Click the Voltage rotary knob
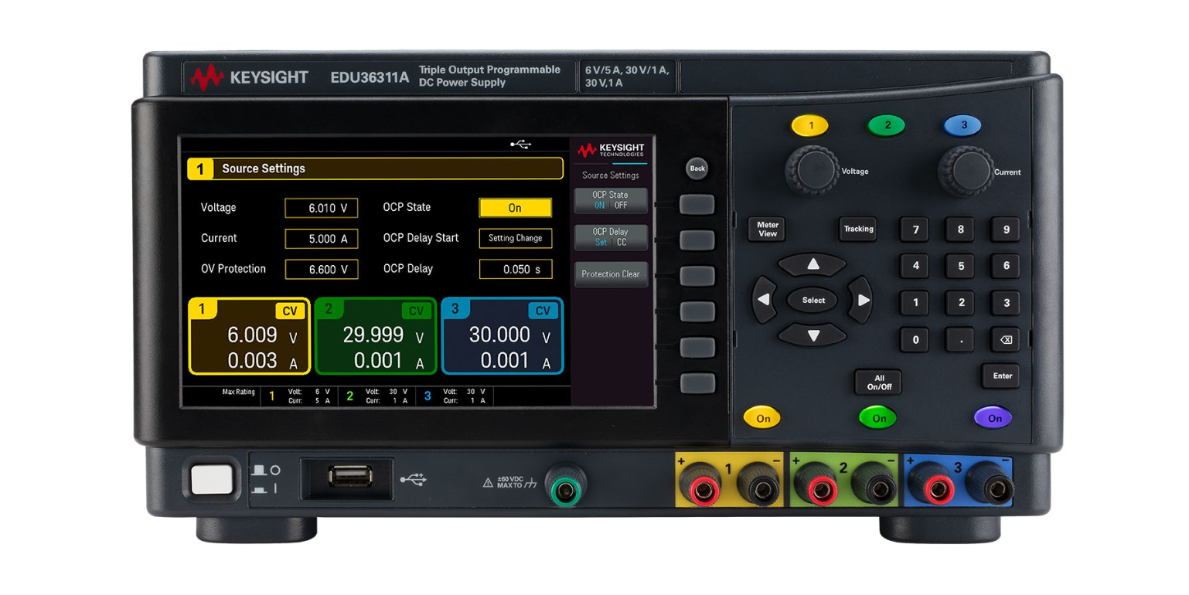Viewport: 1189px width, 595px height. point(812,171)
